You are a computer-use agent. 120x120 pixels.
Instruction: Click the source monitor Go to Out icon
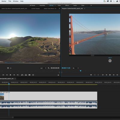(18, 75)
